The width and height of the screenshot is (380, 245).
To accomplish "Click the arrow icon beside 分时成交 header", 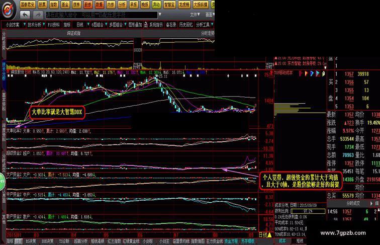I will click(x=371, y=203).
